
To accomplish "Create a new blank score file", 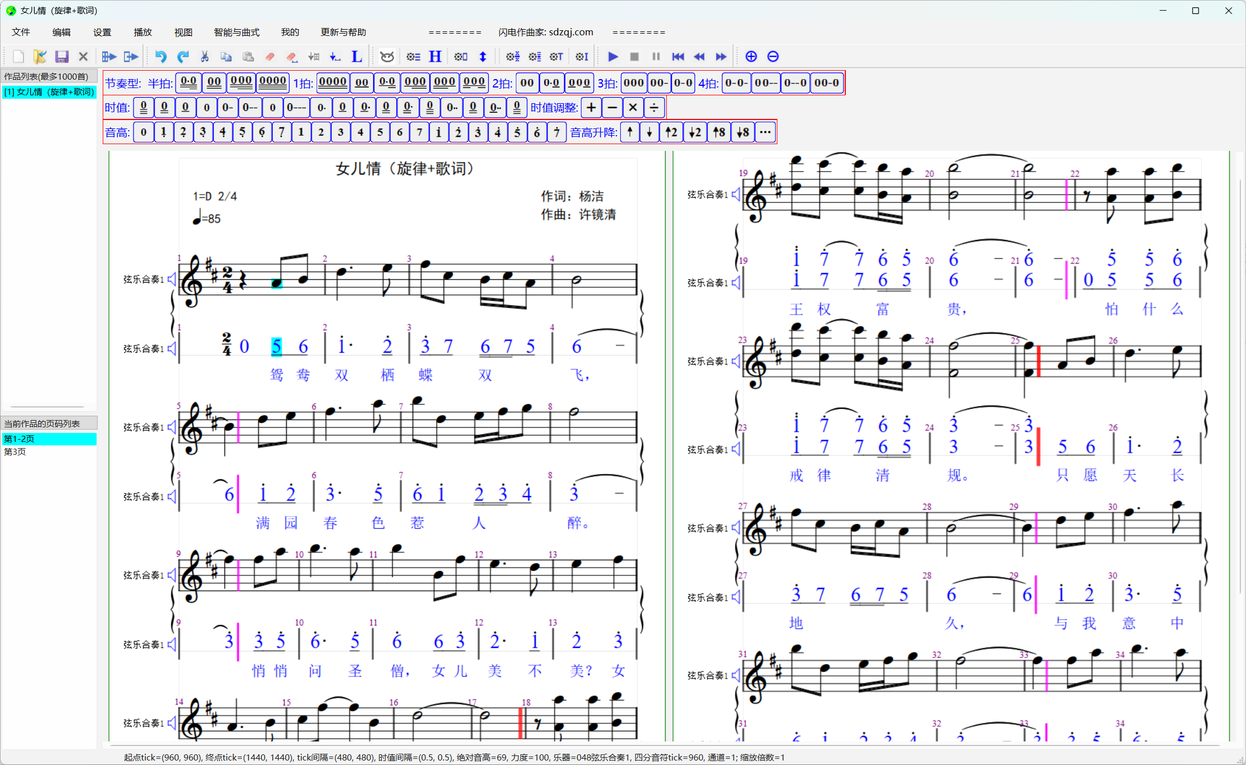I will click(x=19, y=57).
